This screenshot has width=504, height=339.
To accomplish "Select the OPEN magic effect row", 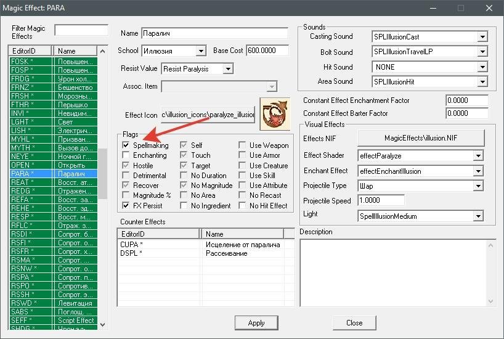I will (x=31, y=165).
